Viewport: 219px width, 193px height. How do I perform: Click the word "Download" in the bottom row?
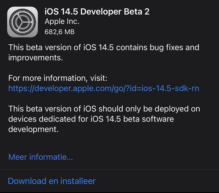[x=27, y=181]
